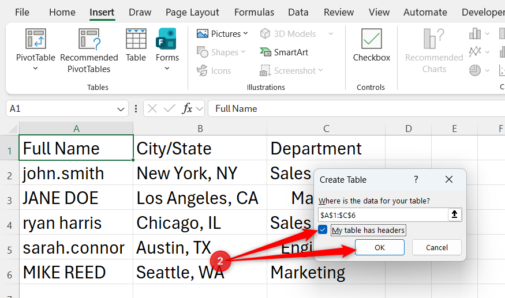Screen dimensions: 505x298
Task: Toggle My table has headers checkbox
Action: coord(323,230)
